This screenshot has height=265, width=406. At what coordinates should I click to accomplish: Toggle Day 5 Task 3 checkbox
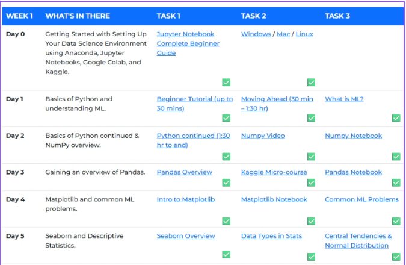pyautogui.click(x=396, y=257)
